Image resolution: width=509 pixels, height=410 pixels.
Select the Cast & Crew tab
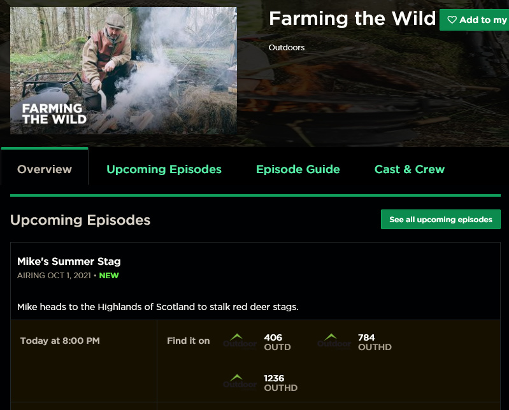[410, 169]
